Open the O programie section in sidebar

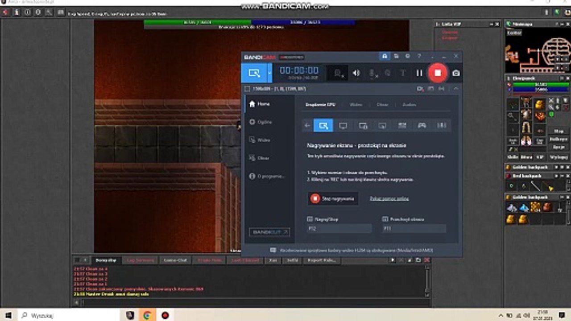267,176
